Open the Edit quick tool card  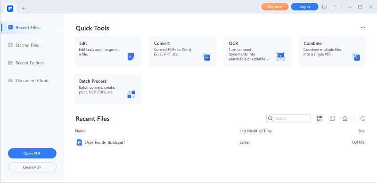pyautogui.click(x=108, y=52)
